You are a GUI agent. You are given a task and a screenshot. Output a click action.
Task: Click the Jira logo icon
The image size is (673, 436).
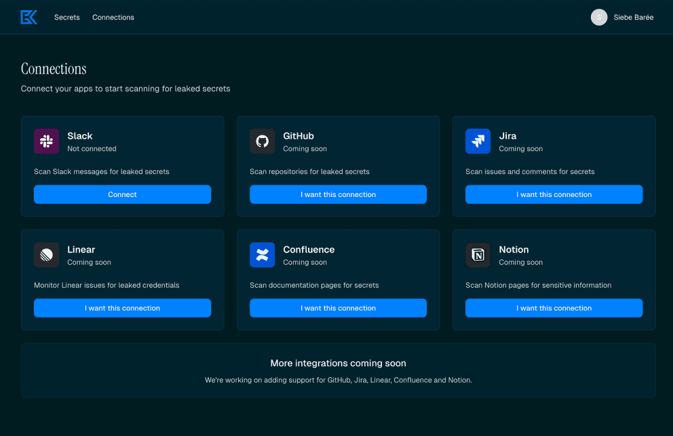[x=478, y=141]
